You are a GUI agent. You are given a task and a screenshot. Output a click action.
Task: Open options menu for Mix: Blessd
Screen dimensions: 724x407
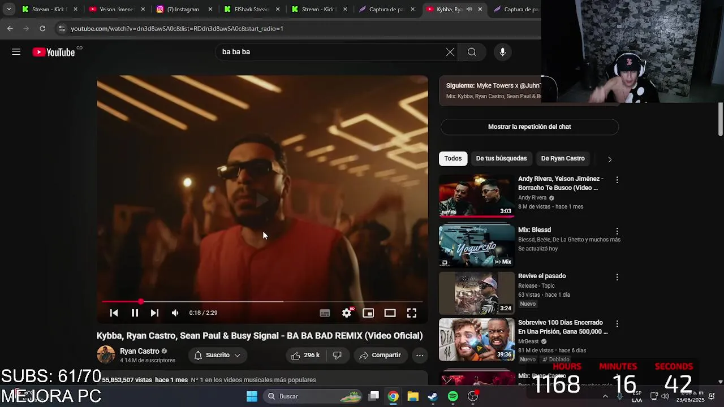click(617, 231)
